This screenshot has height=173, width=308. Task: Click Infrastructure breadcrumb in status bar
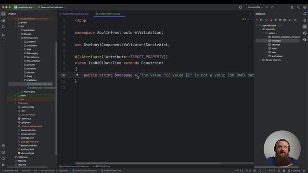48,171
